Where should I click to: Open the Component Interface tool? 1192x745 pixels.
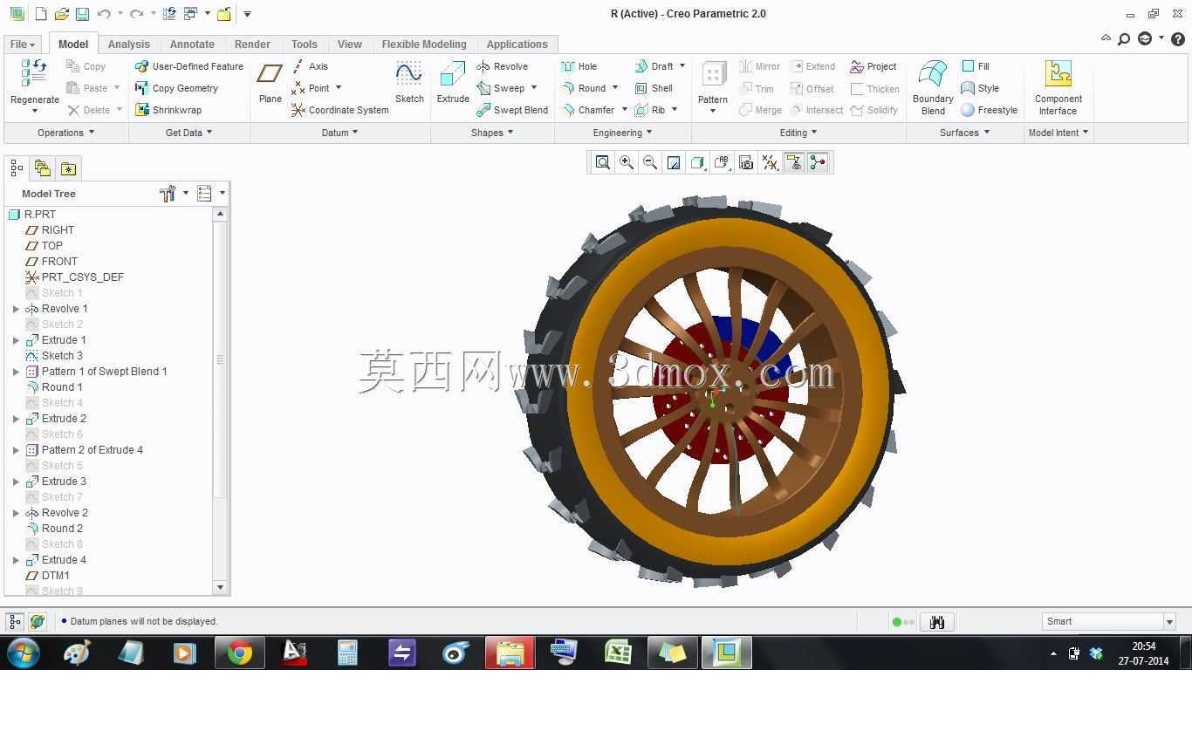pos(1058,87)
